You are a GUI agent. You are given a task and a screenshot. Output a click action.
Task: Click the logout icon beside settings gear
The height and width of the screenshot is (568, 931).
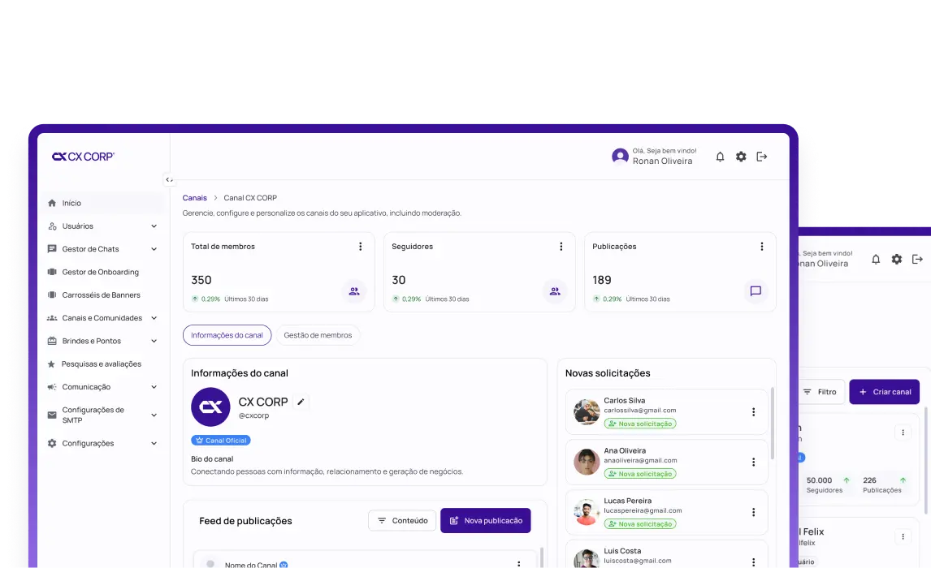(762, 157)
